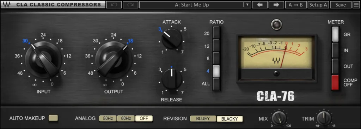Click the blue 30 value on INPUT knob

point(25,41)
